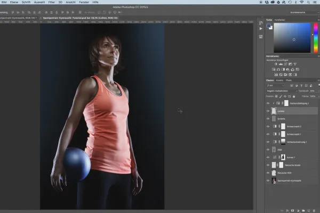Hide the Sportportrait-Gymnastik base layer
Viewport: 320px width, 213px height.
coord(268,181)
